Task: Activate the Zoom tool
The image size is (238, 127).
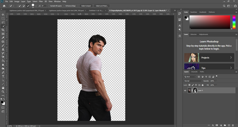Action: tap(3, 91)
